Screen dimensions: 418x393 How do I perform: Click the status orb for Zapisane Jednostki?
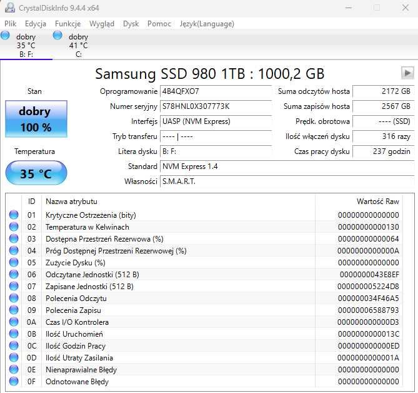pyautogui.click(x=14, y=286)
